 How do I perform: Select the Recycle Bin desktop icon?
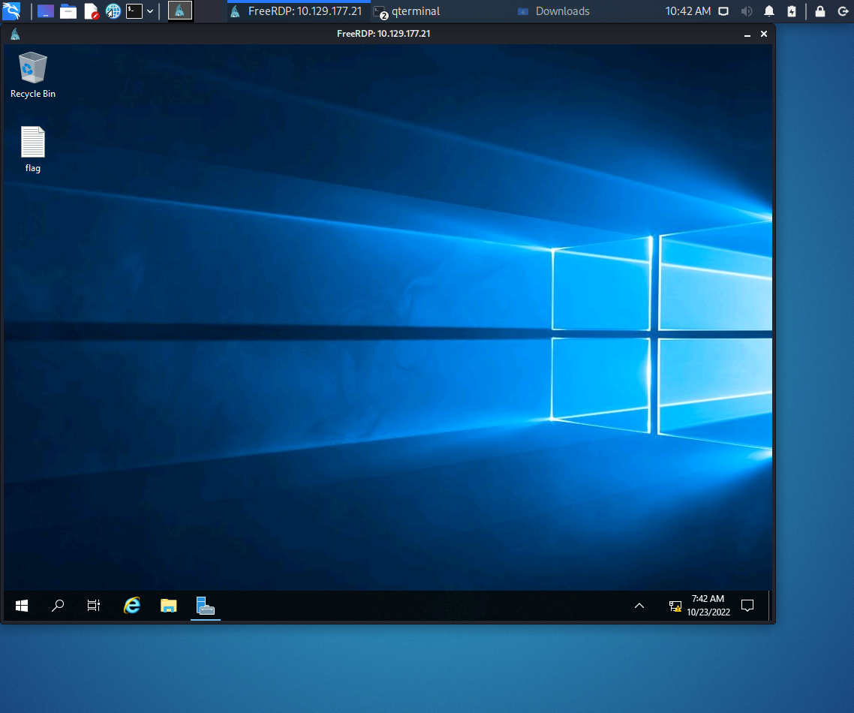coord(33,75)
